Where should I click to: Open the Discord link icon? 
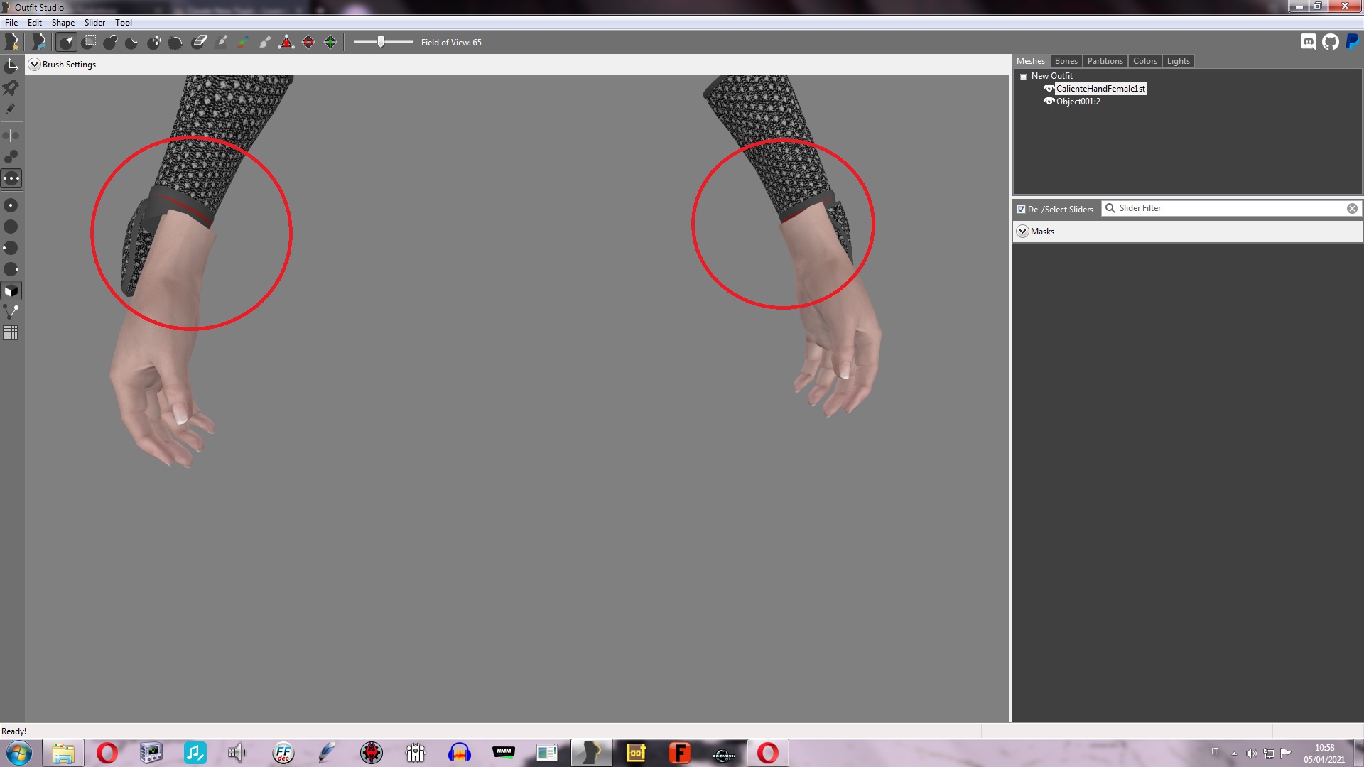tap(1309, 42)
